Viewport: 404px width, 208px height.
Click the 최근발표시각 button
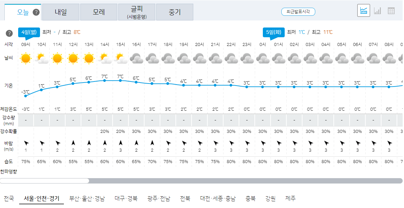coord(298,11)
